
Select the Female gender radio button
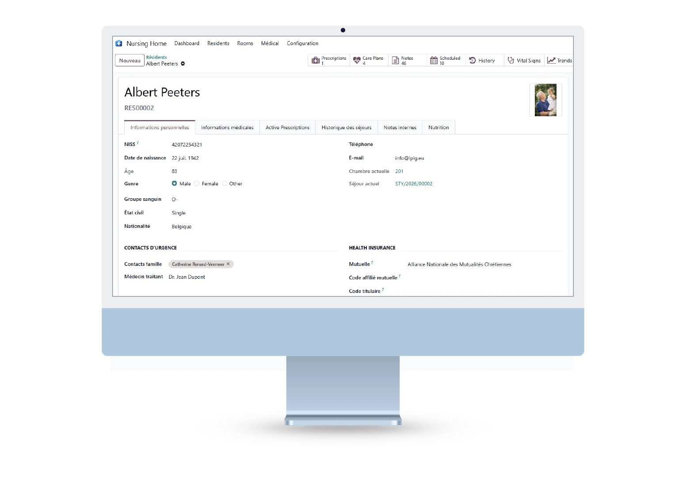tap(197, 184)
